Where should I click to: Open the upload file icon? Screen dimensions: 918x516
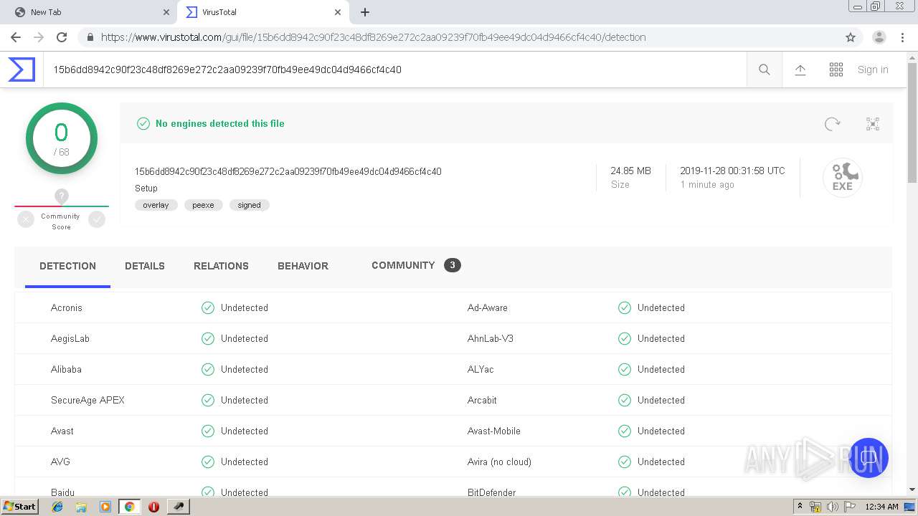point(800,70)
